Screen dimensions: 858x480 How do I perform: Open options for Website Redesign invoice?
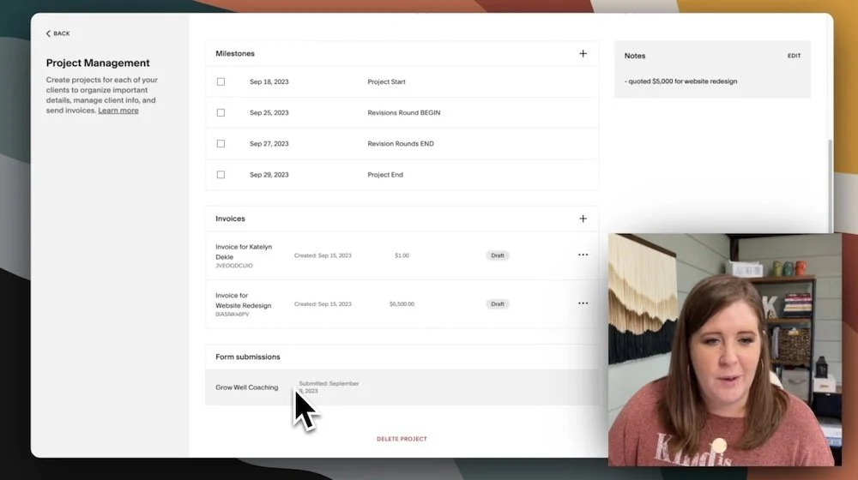point(583,303)
